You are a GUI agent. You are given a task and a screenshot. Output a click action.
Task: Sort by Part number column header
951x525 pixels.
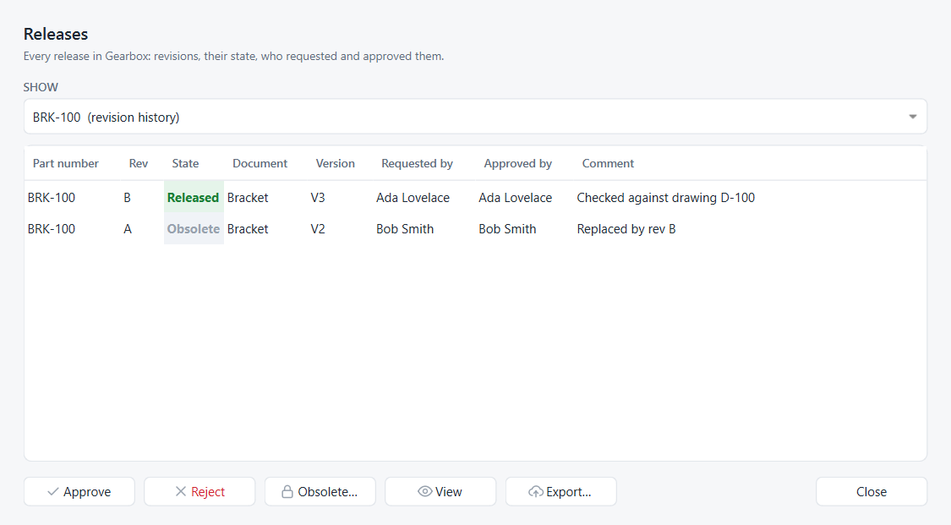65,164
